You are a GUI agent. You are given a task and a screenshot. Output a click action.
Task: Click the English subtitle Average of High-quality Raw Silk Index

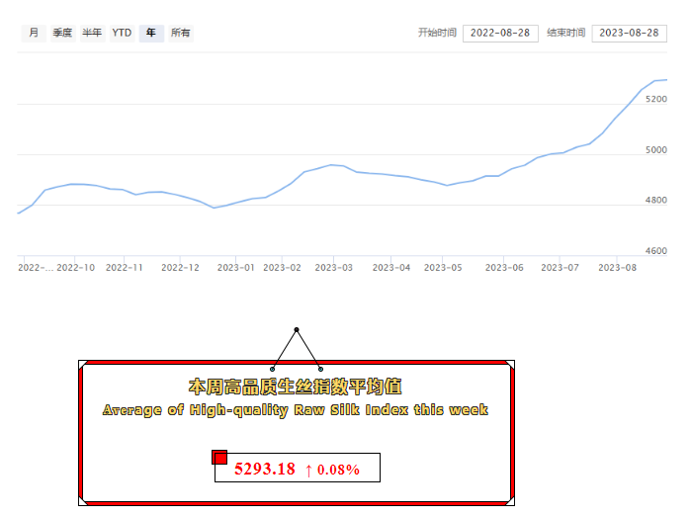point(296,409)
